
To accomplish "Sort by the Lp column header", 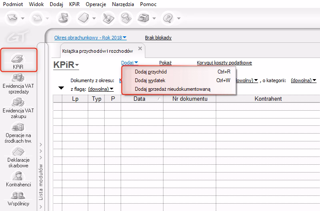I will (75, 99).
